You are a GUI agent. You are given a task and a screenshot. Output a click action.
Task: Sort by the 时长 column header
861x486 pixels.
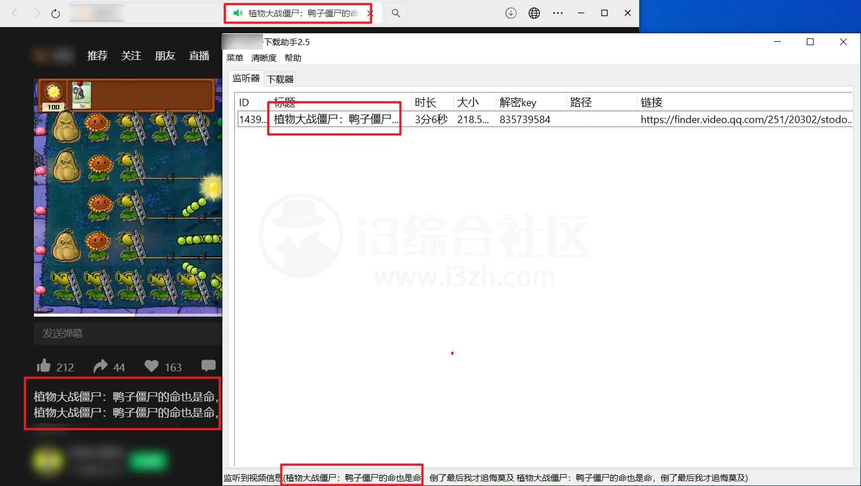pyautogui.click(x=432, y=102)
